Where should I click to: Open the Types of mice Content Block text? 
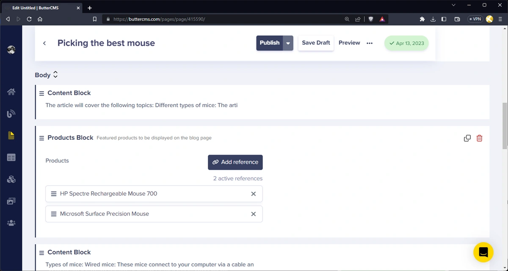(149, 265)
